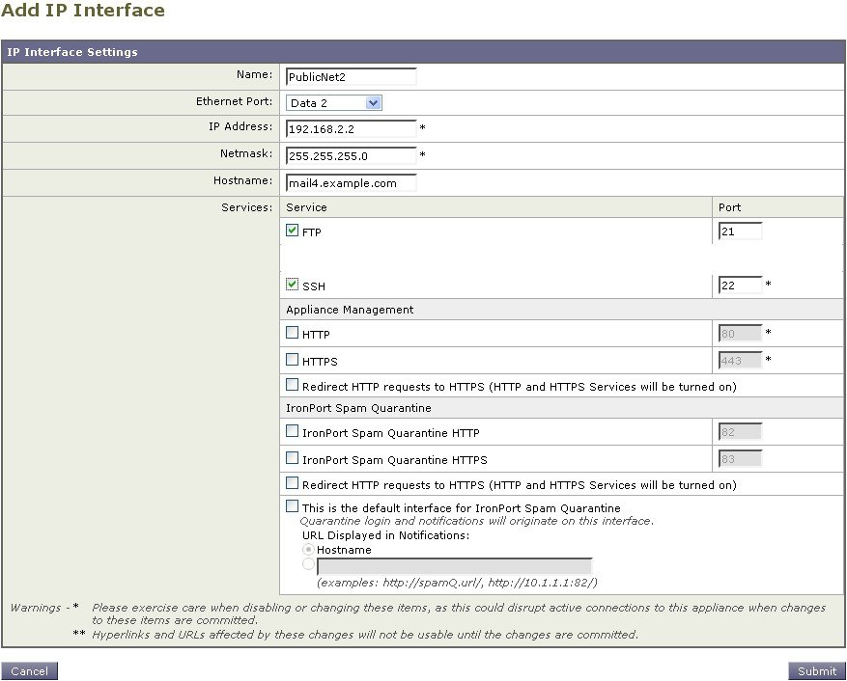Cancel adding the IP interface
Viewport: 847px width, 681px height.
(x=29, y=671)
